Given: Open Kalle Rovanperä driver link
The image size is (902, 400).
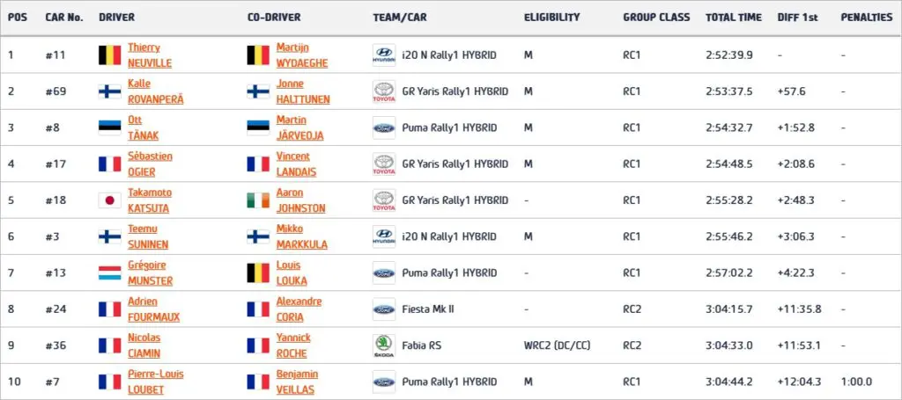Looking at the screenshot, I should 155,91.
